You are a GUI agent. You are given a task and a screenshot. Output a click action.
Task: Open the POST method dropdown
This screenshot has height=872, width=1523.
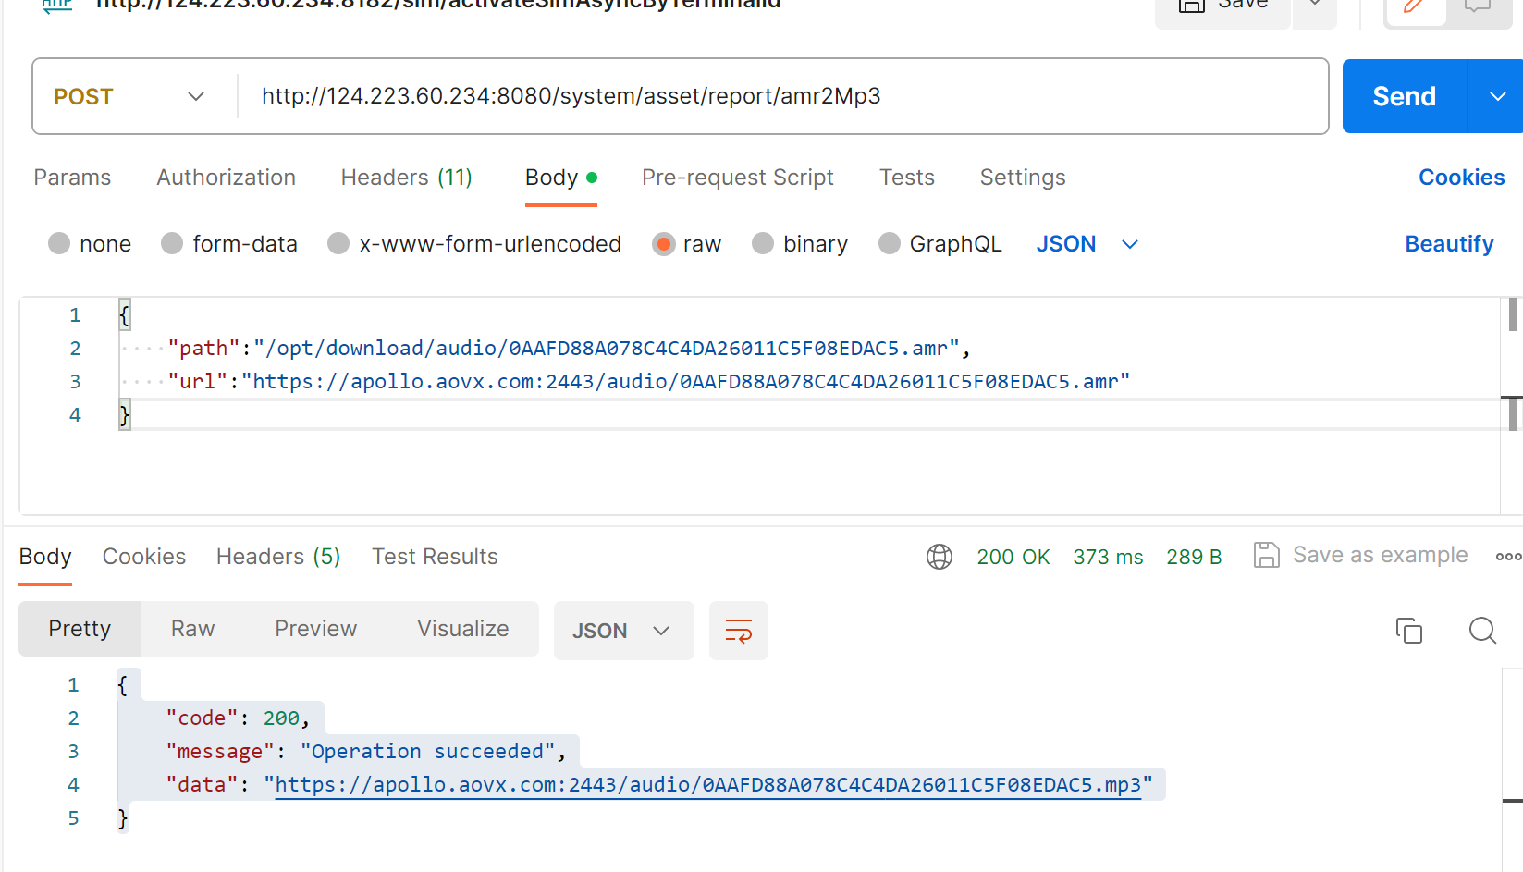(x=129, y=96)
